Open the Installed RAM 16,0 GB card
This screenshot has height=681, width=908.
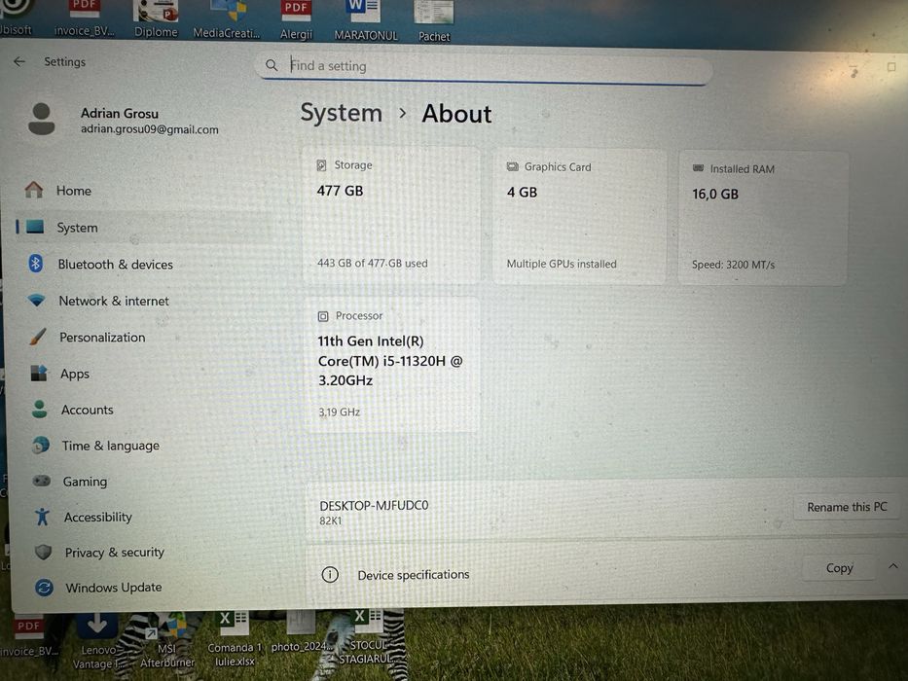point(763,218)
